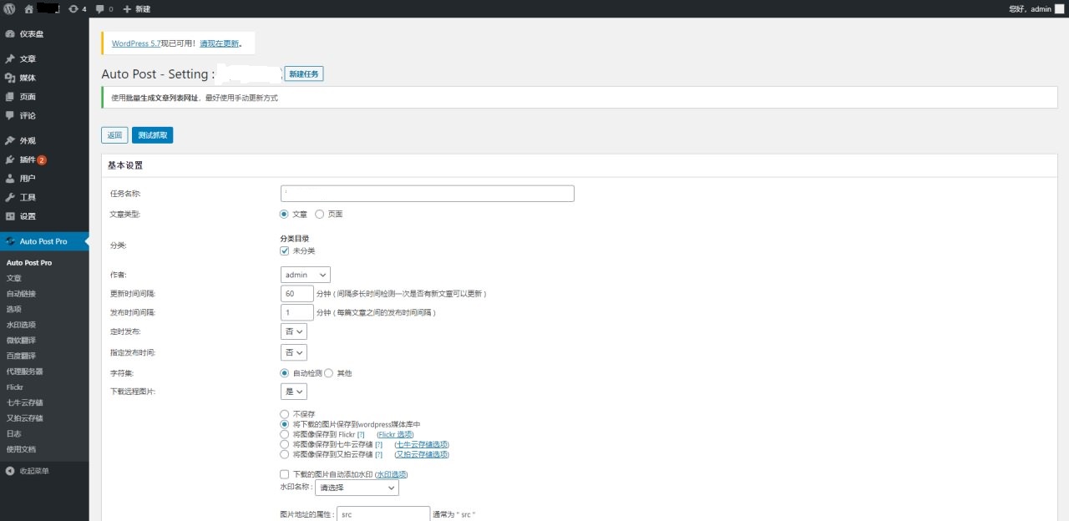Open 自动链接 submenu item
The height and width of the screenshot is (521, 1069).
[x=22, y=294]
